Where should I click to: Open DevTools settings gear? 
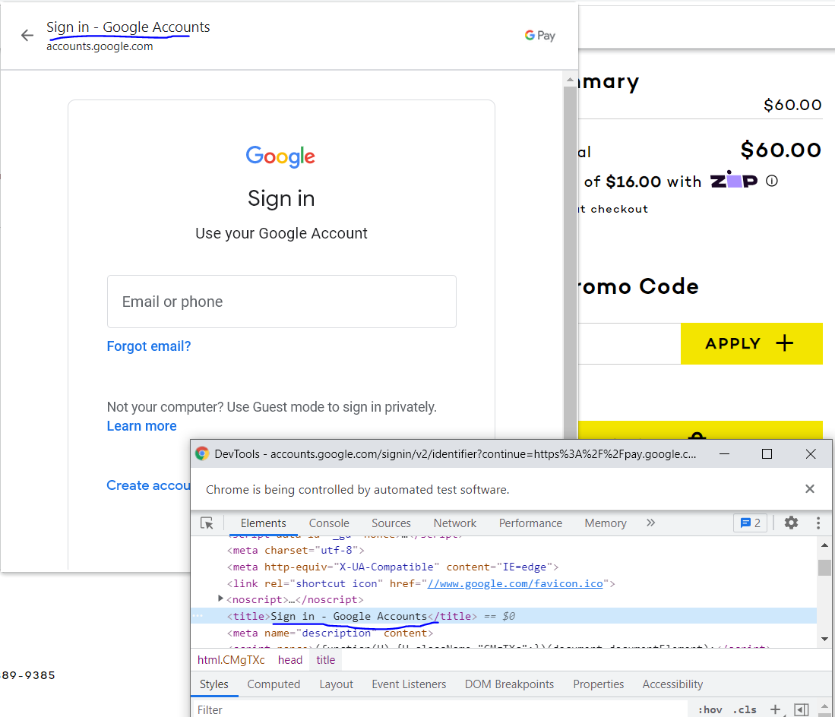[x=792, y=523]
